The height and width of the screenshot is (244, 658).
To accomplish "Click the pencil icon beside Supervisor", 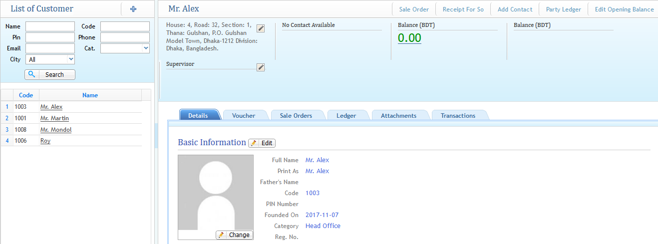I will (261, 67).
